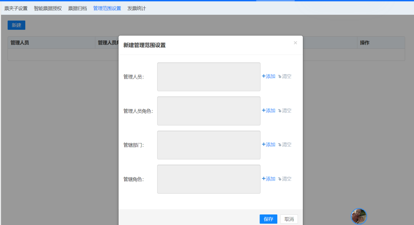
Task: Click inside the 管理人员 input box
Action: (209, 77)
